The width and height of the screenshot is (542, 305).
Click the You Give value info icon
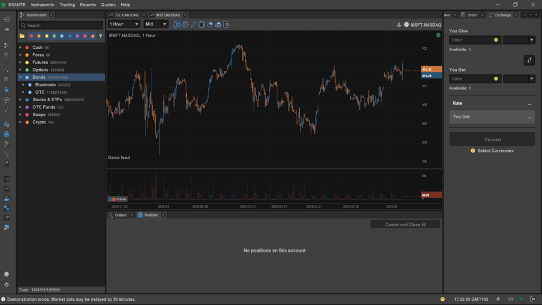click(x=496, y=40)
